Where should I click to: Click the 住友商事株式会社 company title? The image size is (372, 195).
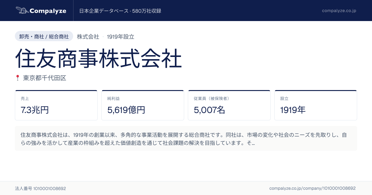[x=98, y=58]
